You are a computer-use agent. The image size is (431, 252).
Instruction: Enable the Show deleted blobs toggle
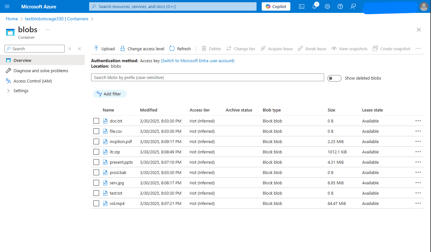[334, 78]
